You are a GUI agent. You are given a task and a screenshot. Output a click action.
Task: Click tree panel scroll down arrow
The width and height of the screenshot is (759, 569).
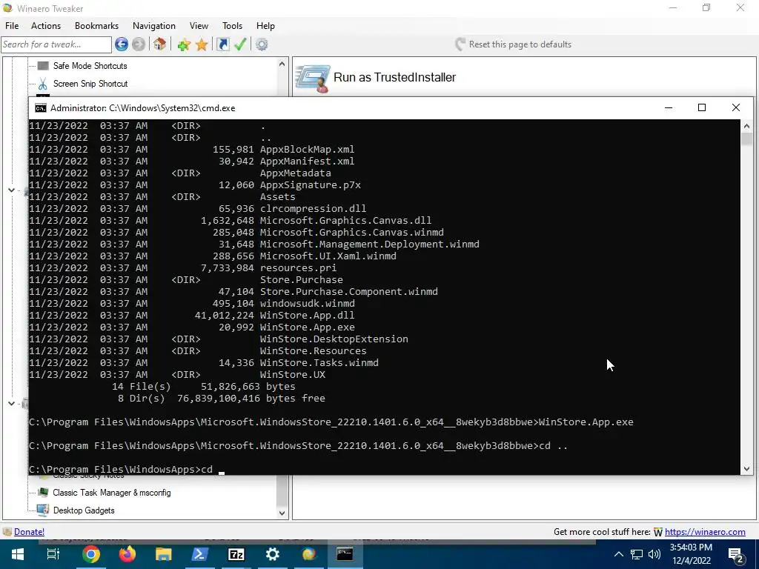(x=282, y=513)
